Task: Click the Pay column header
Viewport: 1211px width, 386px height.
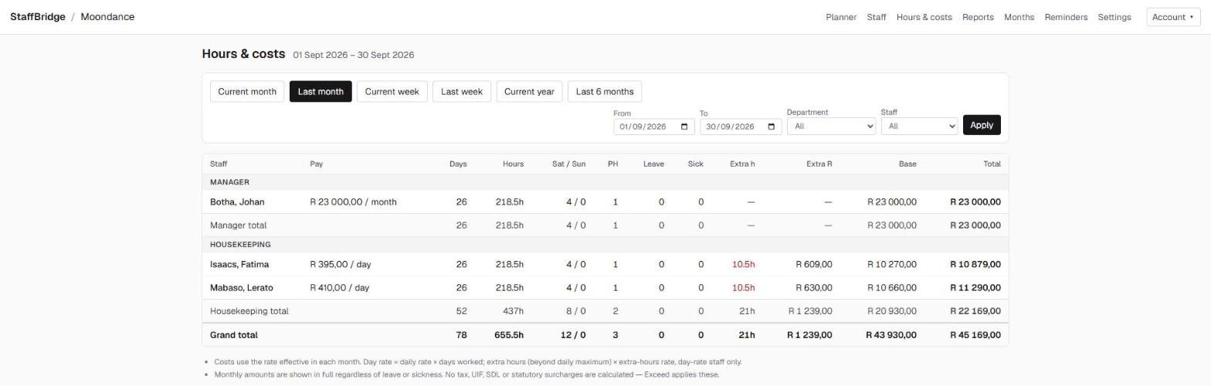Action: 316,164
